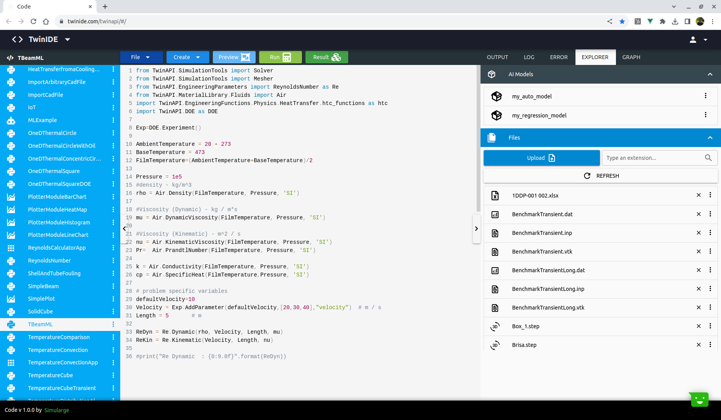The image size is (721, 420).
Task: Collapse the AI Models section
Action: click(x=710, y=74)
